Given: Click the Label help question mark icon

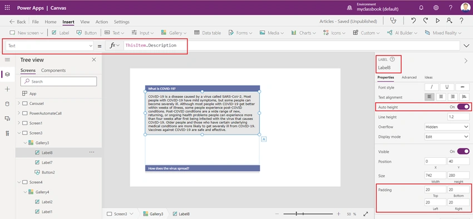Looking at the screenshot, I should [x=392, y=59].
